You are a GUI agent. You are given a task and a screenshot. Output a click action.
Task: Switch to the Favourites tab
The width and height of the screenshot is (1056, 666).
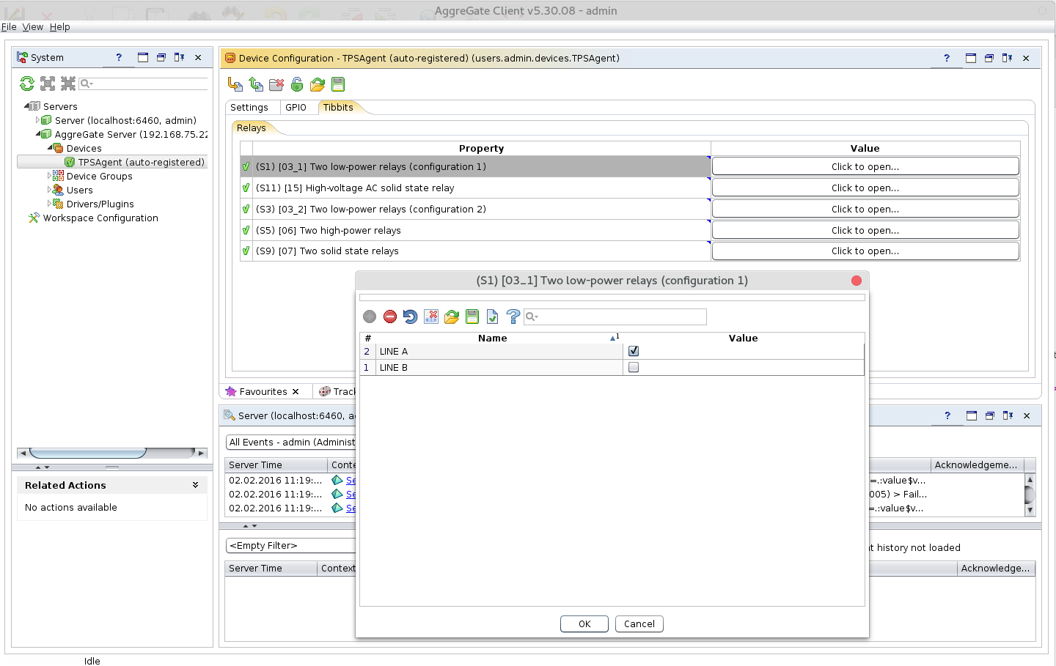coord(263,391)
